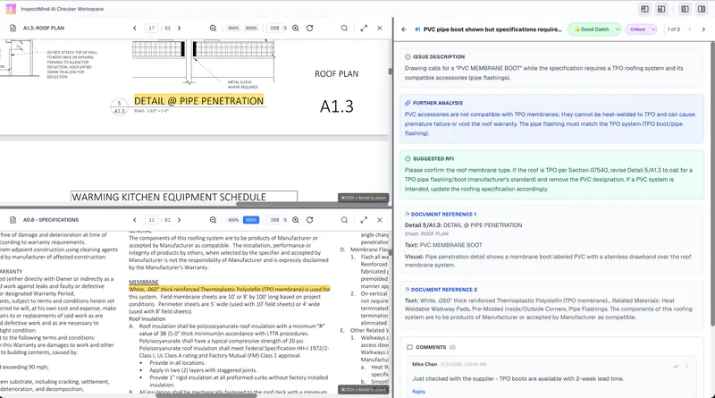This screenshot has height=398, width=715.
Task: Open search in the Roof Plan viewer
Action: pos(344,29)
